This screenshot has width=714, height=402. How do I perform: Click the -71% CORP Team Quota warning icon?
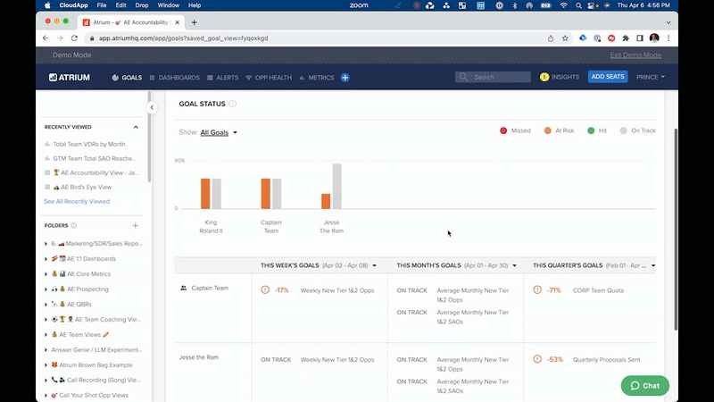(x=537, y=289)
